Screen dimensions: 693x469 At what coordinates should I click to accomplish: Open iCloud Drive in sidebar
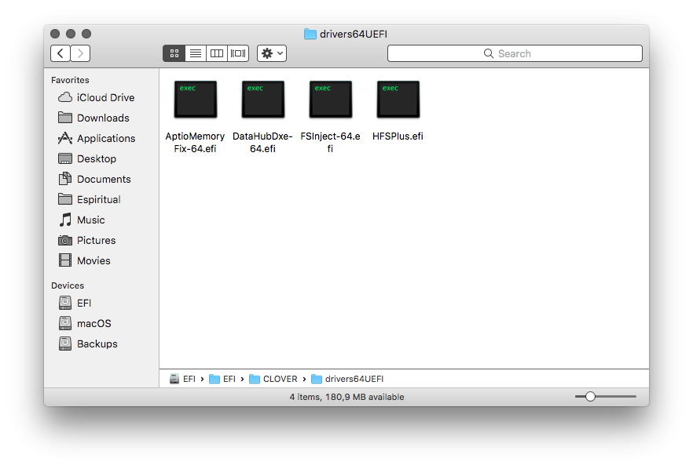coord(97,97)
